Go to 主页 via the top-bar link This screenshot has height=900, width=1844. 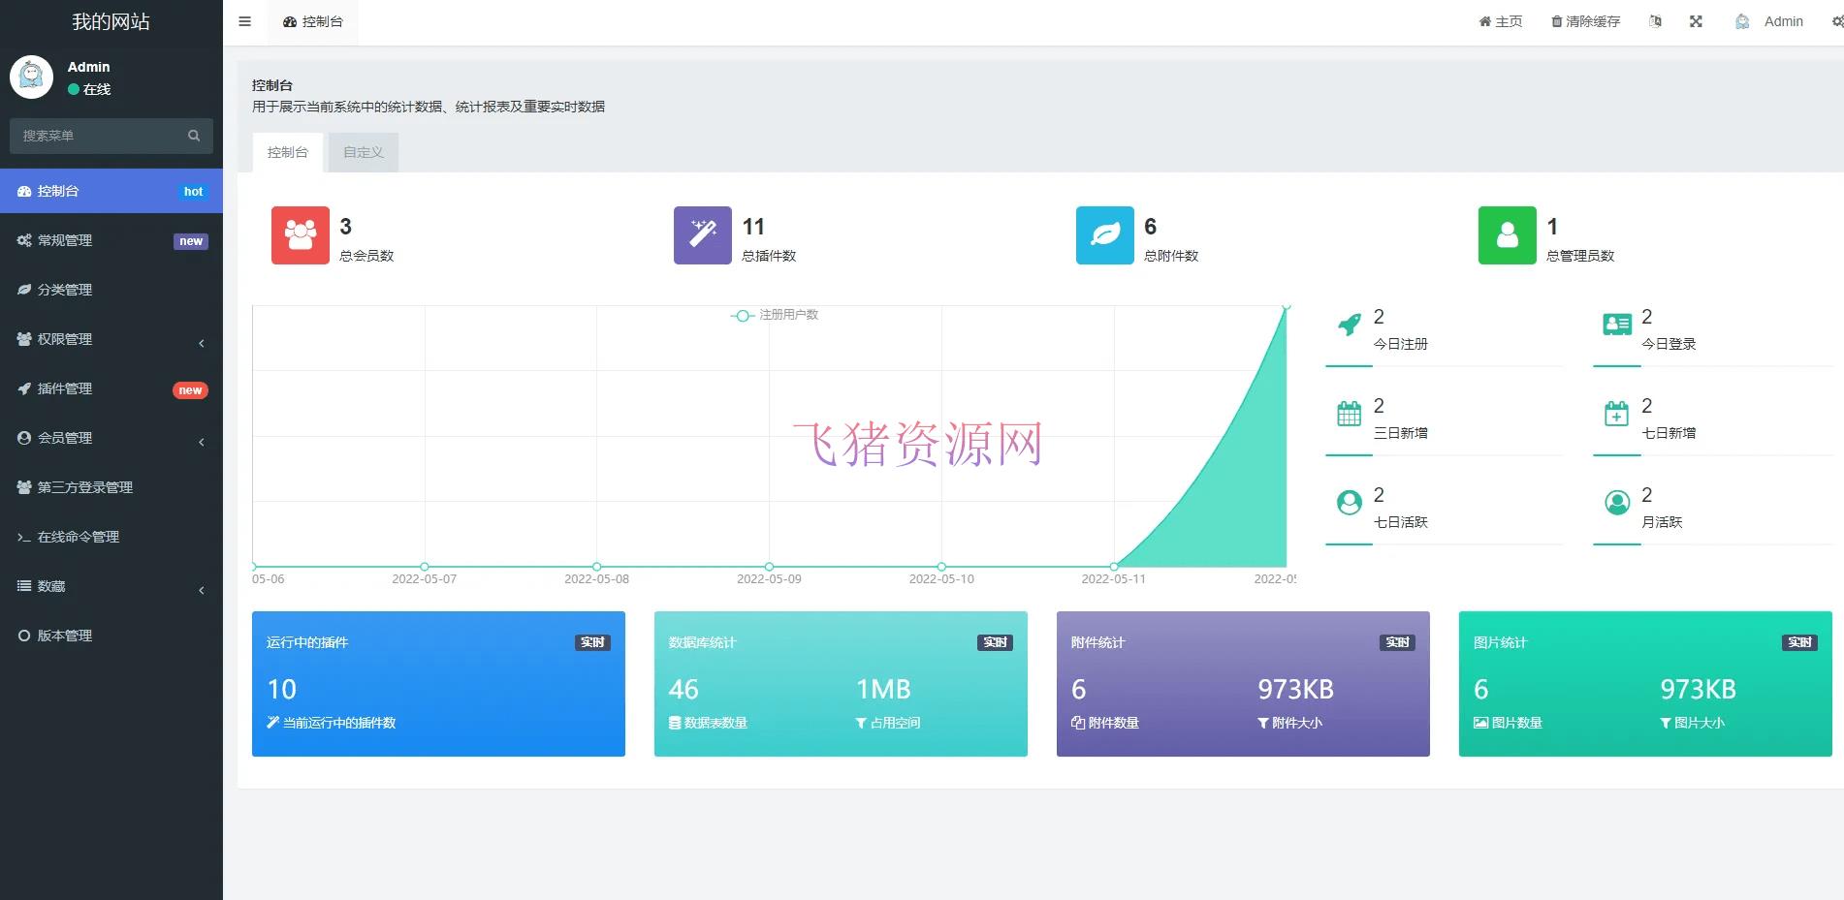coord(1499,20)
